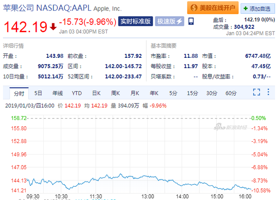Click the -10.58% percent axis label
Viewport: 278px width, 200px height.
(261, 190)
